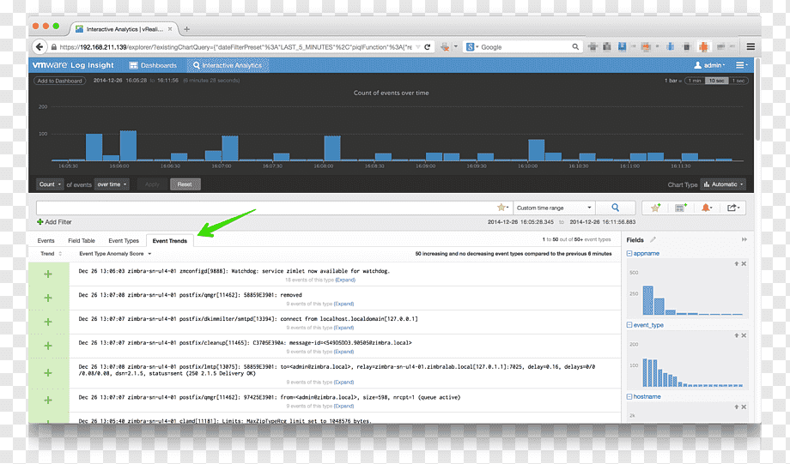Pin appname chart with up arrow icon

coord(736,263)
